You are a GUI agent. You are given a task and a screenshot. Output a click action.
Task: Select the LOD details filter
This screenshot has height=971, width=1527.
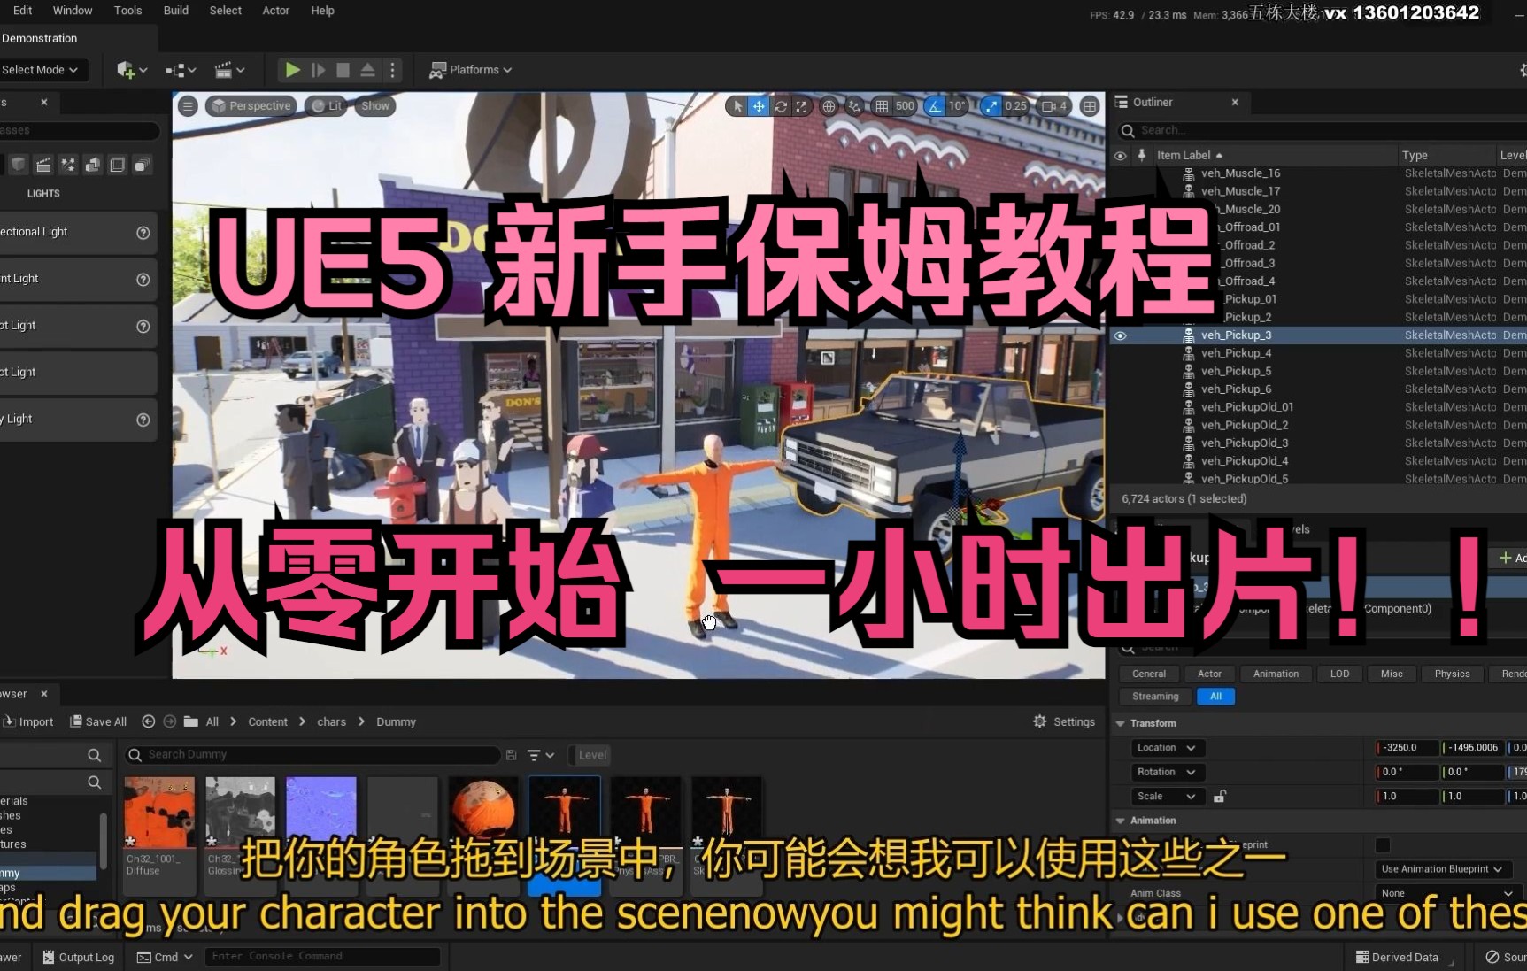tap(1339, 674)
